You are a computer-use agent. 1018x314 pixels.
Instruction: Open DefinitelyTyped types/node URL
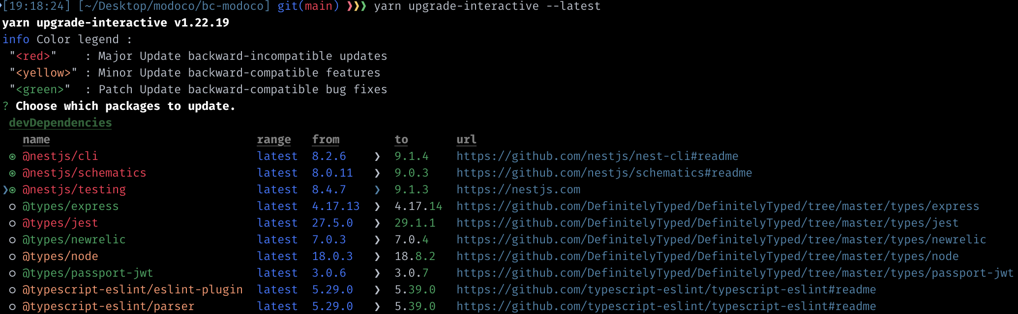point(707,256)
